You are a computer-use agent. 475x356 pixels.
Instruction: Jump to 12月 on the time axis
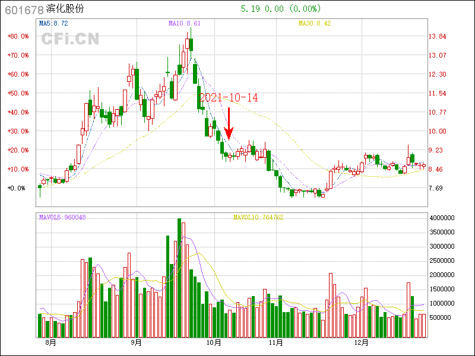click(x=362, y=343)
